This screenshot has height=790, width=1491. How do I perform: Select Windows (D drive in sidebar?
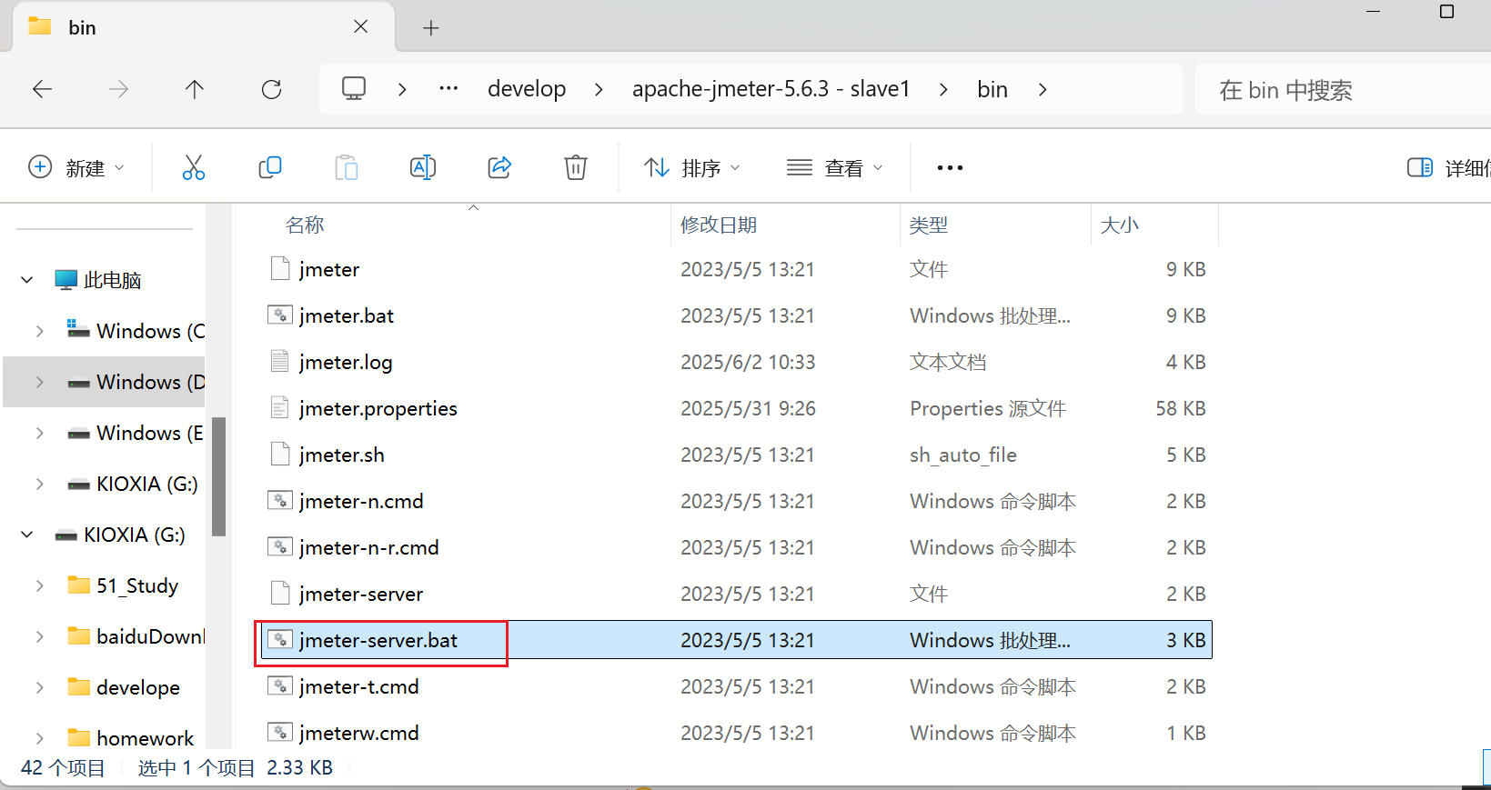click(x=105, y=382)
